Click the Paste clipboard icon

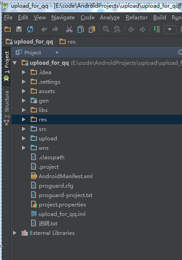pyautogui.click(x=92, y=29)
